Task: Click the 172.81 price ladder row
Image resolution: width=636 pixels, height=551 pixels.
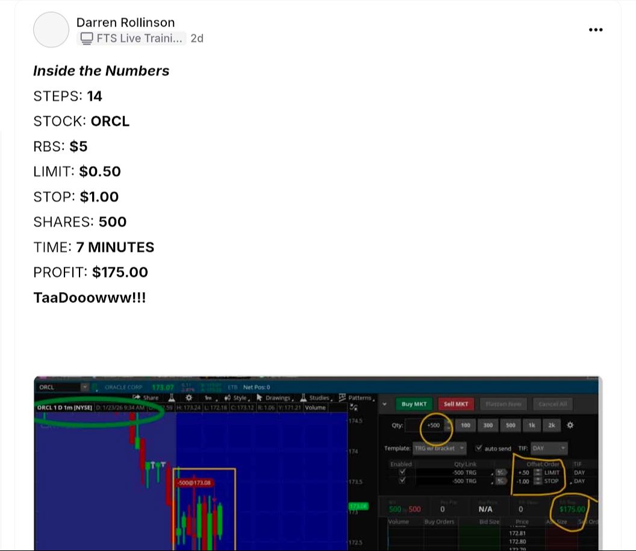Action: pyautogui.click(x=517, y=533)
